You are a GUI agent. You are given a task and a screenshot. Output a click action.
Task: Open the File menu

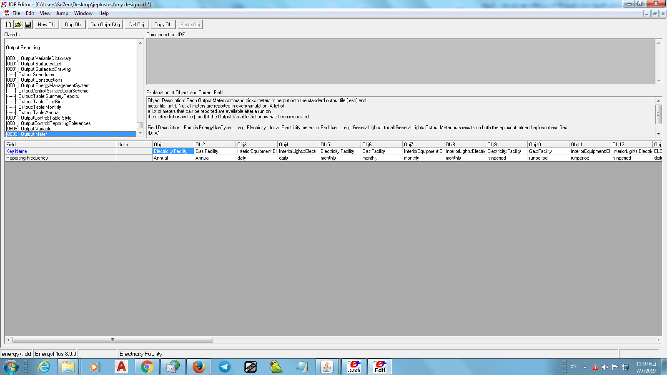[x=16, y=13]
